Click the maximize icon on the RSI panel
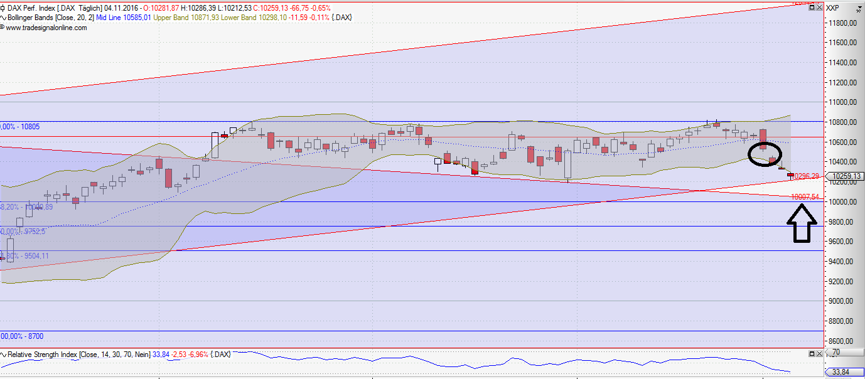The image size is (865, 379). click(x=812, y=353)
